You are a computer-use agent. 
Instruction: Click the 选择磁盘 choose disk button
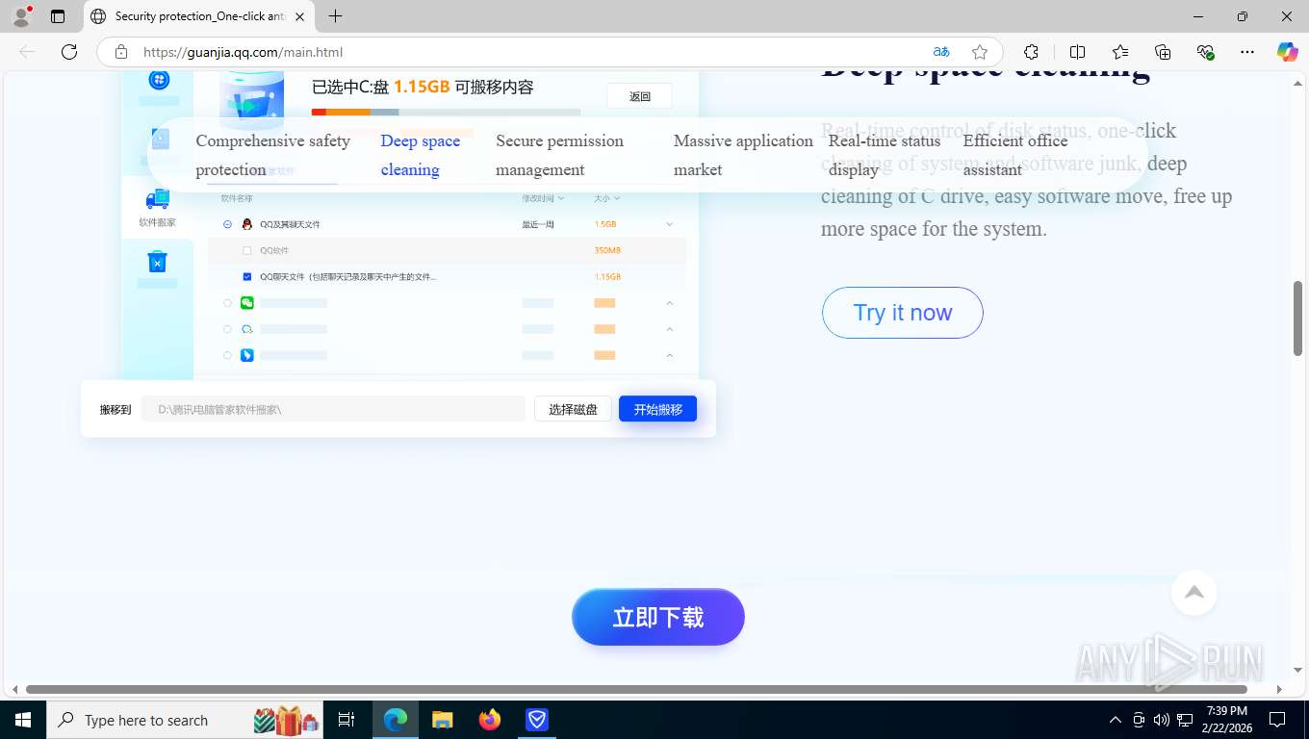click(573, 409)
